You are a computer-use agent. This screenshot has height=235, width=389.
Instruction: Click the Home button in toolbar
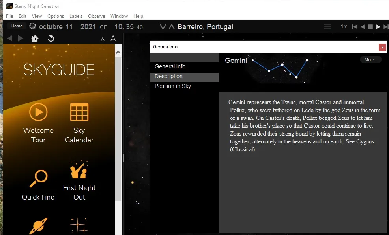pos(17,26)
